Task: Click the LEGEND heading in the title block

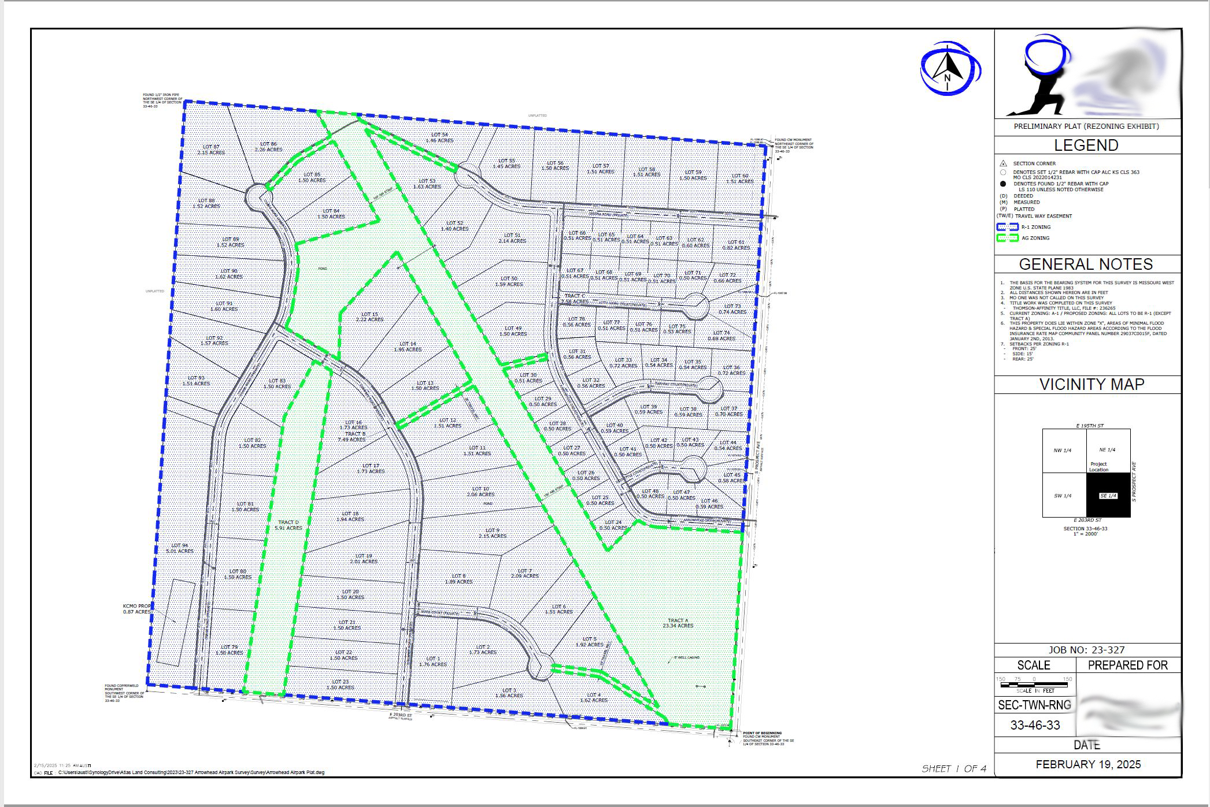Action: click(x=1086, y=146)
